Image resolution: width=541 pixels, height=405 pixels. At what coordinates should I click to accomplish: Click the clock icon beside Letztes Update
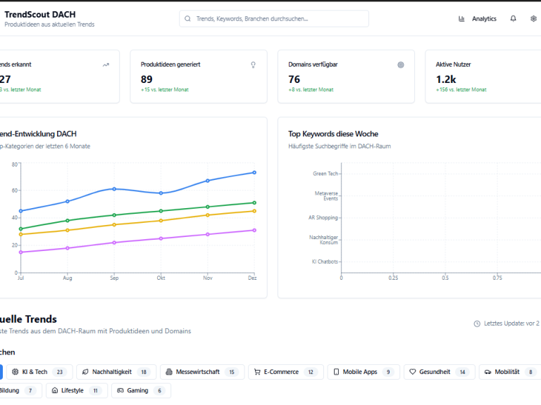pos(477,323)
